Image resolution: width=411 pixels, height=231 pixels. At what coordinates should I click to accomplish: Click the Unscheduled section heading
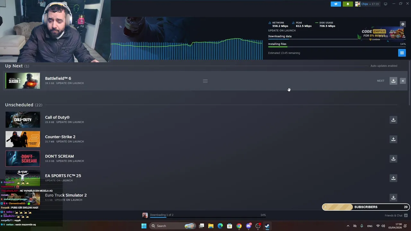pos(19,105)
